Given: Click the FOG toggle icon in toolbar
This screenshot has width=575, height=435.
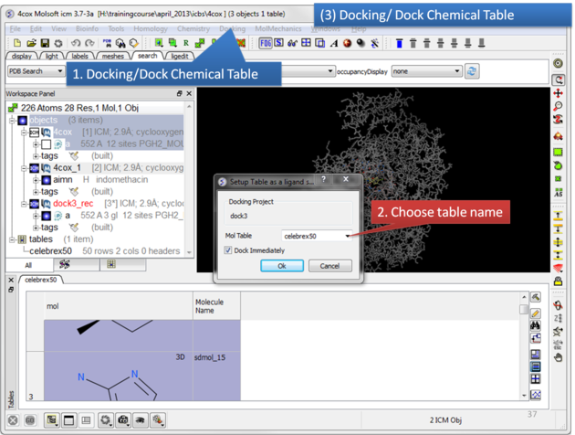Looking at the screenshot, I should tap(266, 43).
